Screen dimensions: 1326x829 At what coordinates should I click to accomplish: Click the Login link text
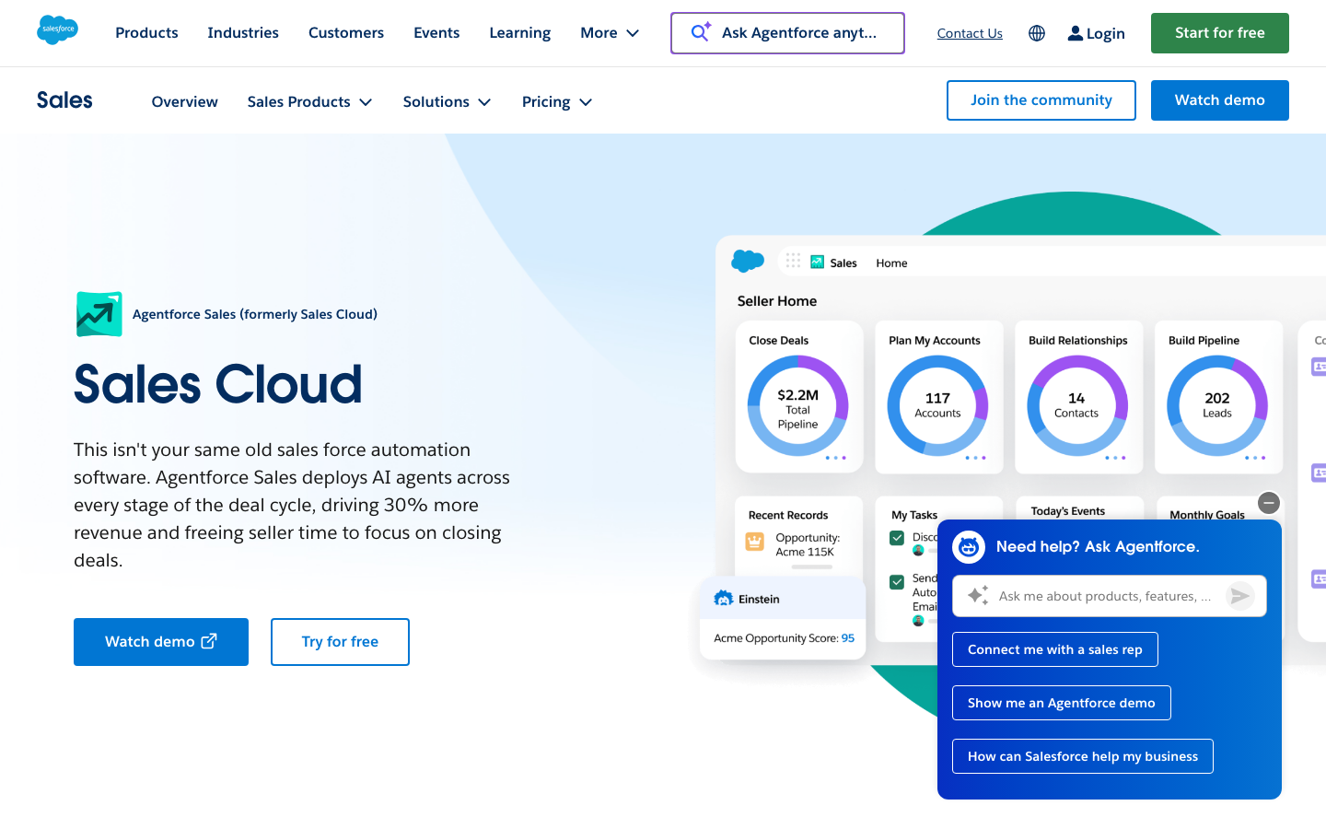point(1106,33)
